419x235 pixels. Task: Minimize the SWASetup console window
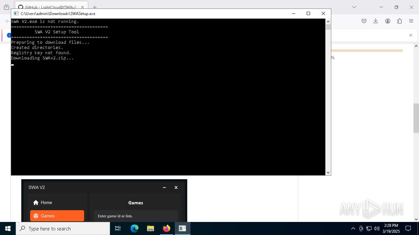coord(293,13)
